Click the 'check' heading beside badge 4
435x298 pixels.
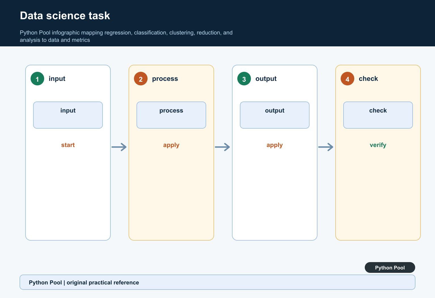tap(368, 79)
